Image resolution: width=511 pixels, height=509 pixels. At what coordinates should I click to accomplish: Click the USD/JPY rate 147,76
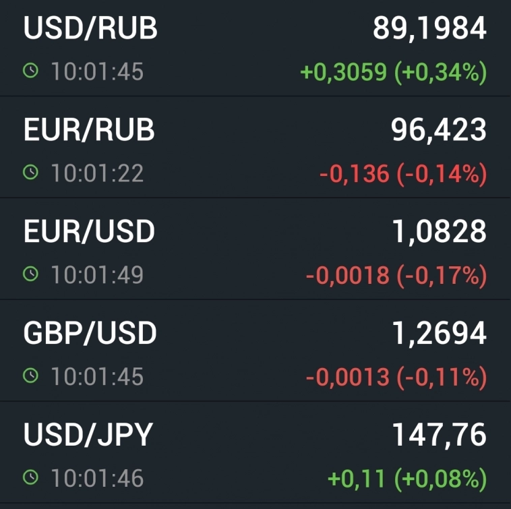click(x=439, y=436)
